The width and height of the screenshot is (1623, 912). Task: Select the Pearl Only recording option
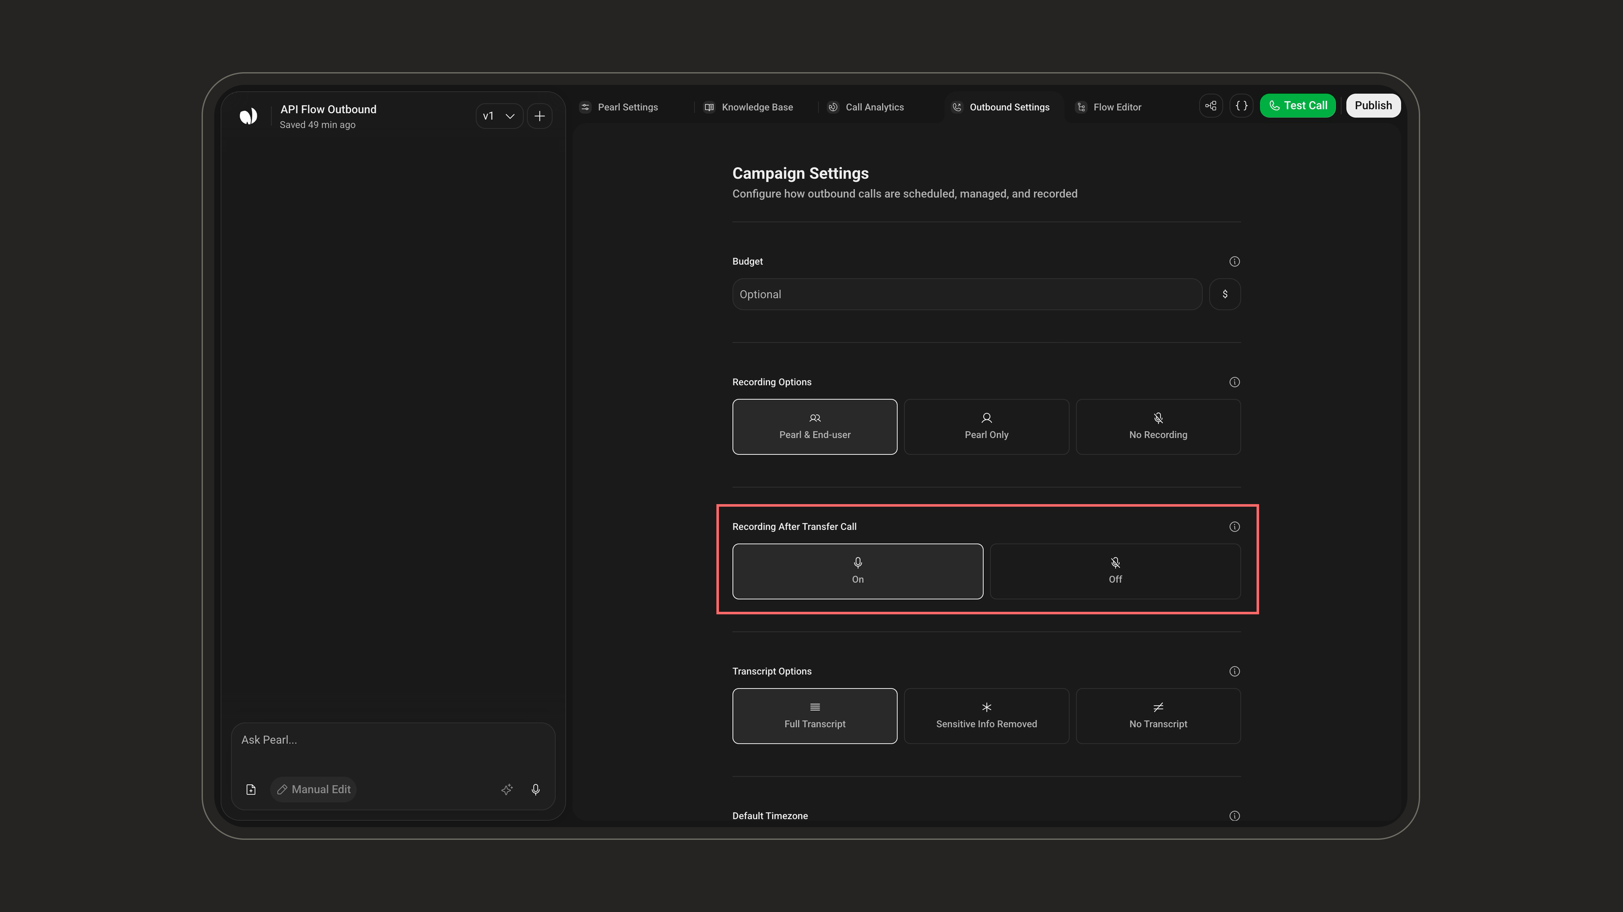coord(986,427)
